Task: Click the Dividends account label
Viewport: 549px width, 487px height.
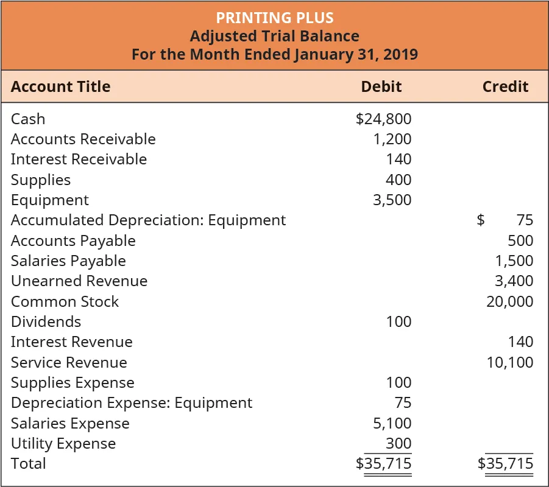Action: click(46, 321)
